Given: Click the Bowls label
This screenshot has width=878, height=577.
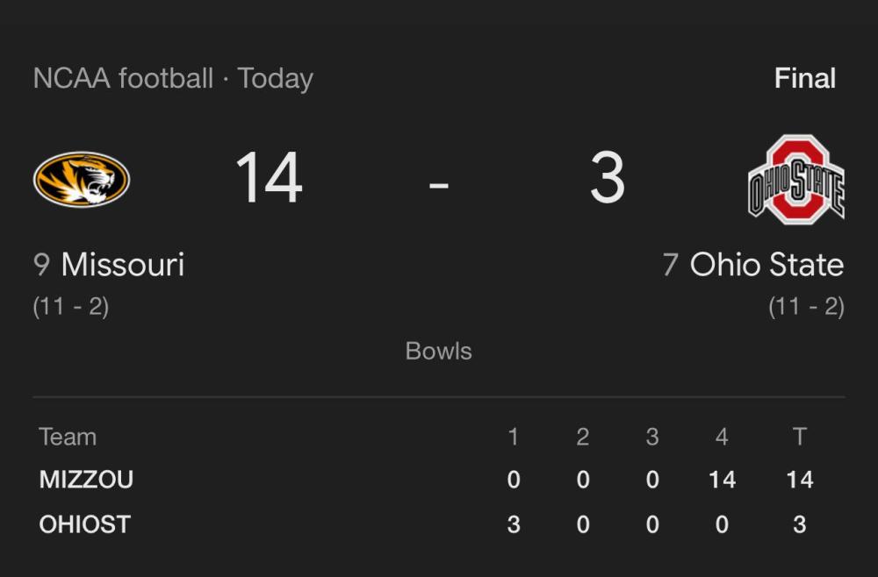Looking at the screenshot, I should pos(438,351).
